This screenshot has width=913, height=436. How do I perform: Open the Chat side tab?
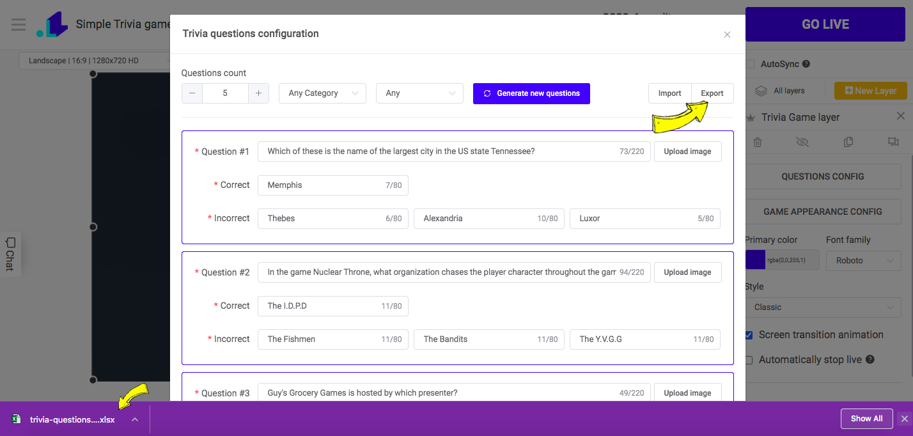(x=10, y=254)
